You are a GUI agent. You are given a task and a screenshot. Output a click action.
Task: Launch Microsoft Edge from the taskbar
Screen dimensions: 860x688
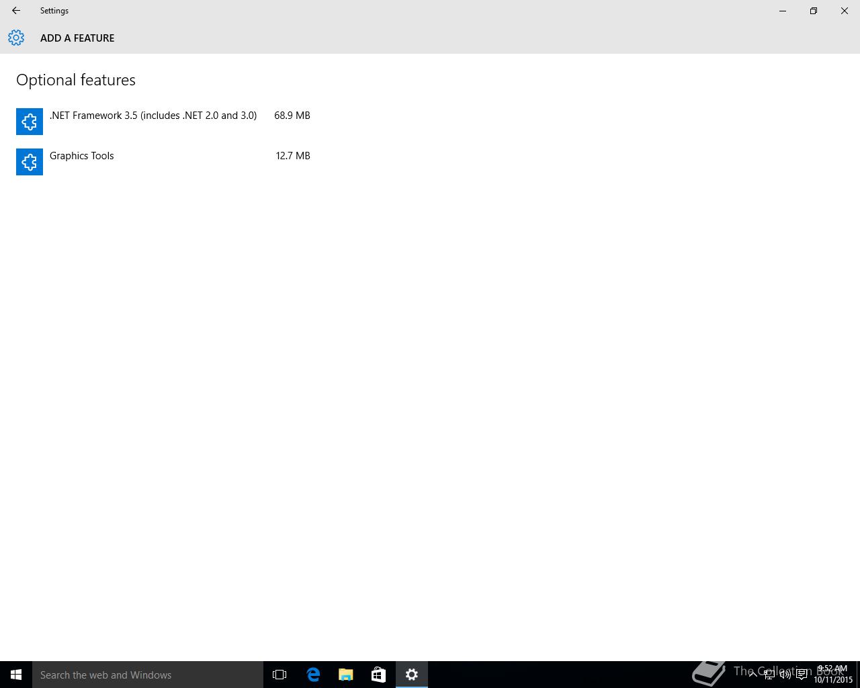tap(313, 675)
